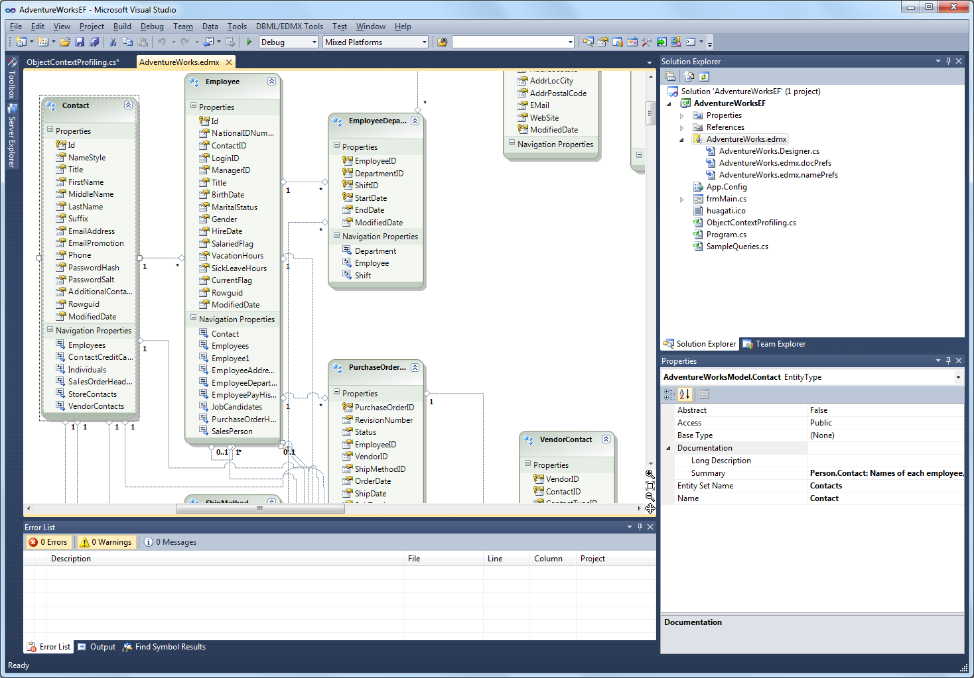Click the Open File folder icon
This screenshot has height=678, width=974.
65,42
